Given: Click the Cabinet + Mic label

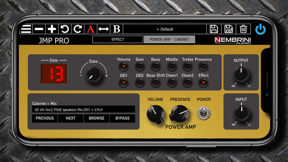Looking at the screenshot, I should 44,104.
